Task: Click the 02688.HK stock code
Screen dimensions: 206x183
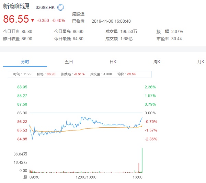Action: click(45, 7)
